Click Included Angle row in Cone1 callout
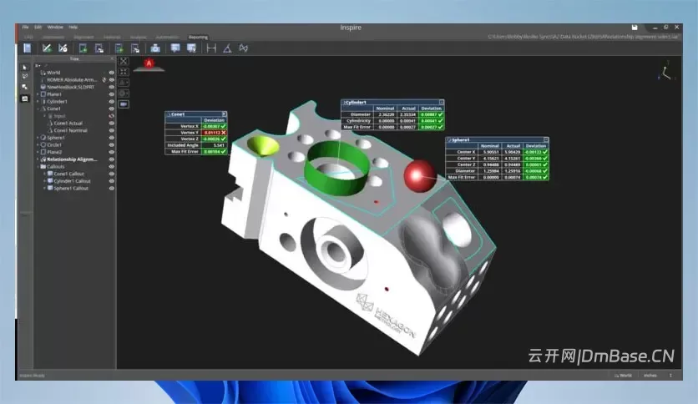This screenshot has width=698, height=404. tap(196, 145)
